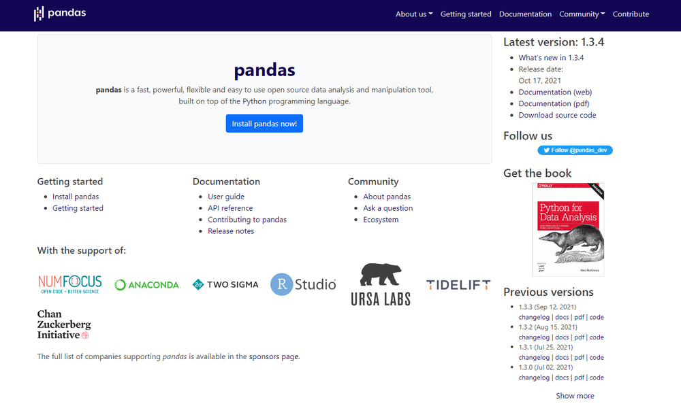The width and height of the screenshot is (681, 404).
Task: Open the API reference link
Action: point(230,208)
